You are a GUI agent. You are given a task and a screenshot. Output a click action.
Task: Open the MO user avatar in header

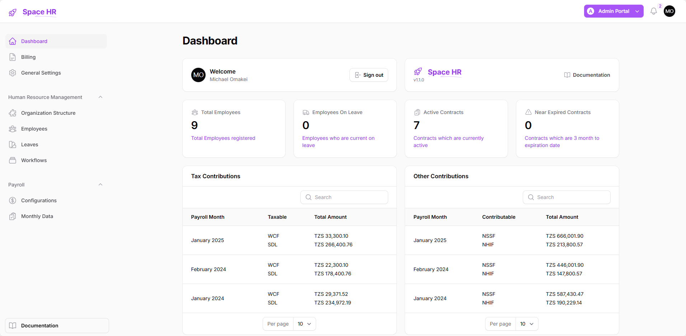coord(669,11)
